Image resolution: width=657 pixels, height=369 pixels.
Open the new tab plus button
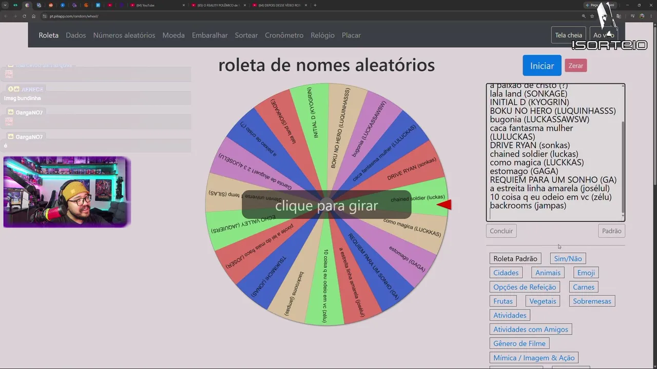point(315,5)
